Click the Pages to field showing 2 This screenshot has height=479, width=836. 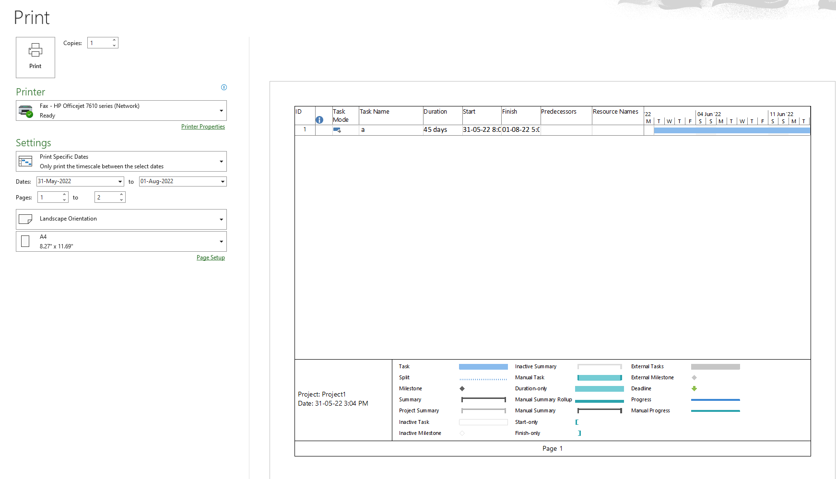click(106, 198)
